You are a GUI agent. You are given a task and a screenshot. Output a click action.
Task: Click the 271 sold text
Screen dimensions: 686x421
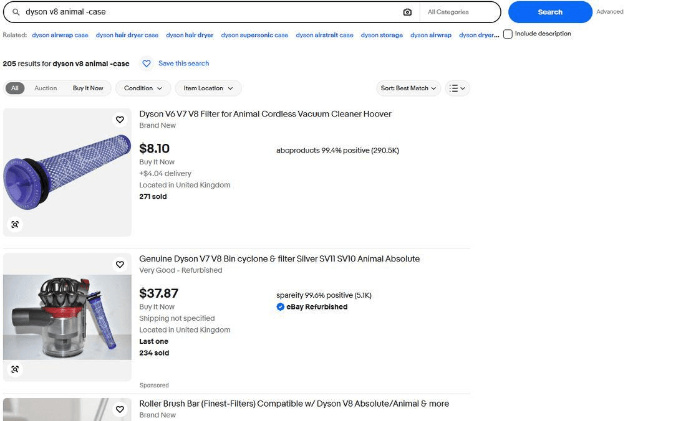coord(153,197)
